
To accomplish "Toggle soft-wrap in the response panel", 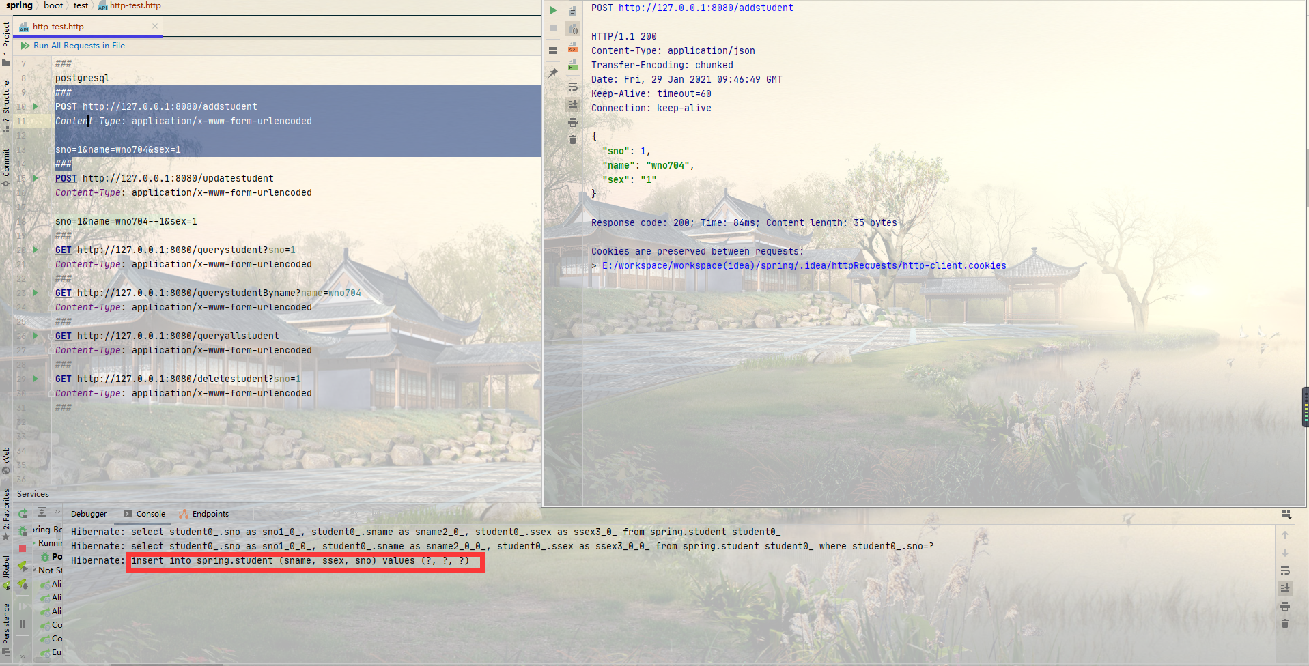I will point(573,87).
